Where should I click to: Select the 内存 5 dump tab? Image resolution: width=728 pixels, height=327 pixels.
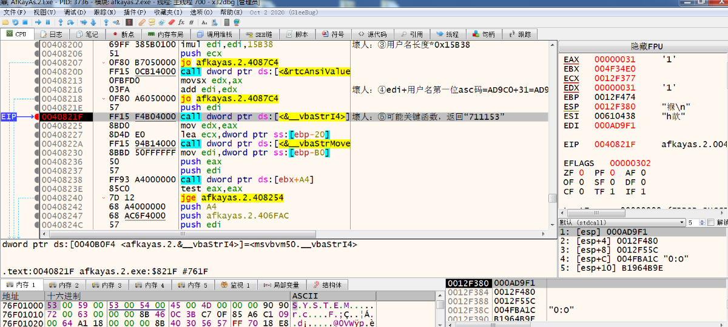194,285
